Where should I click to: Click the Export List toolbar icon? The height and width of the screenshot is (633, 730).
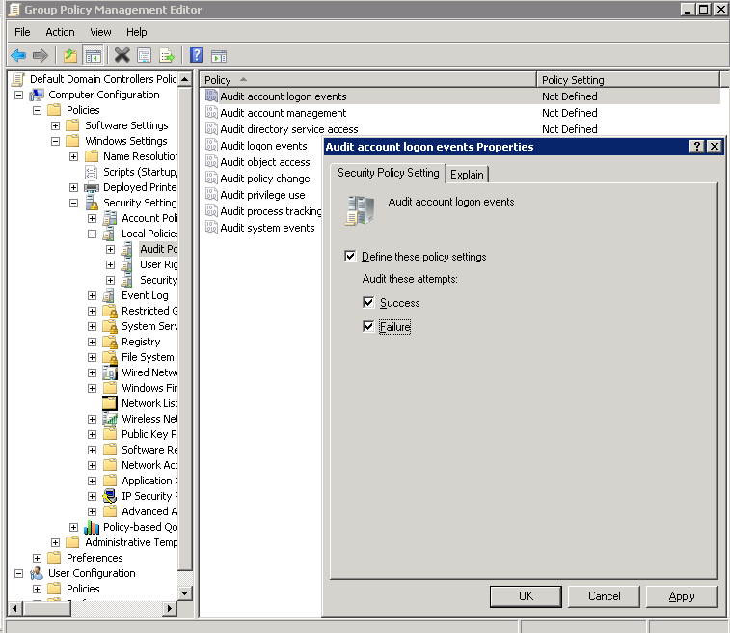[x=167, y=56]
